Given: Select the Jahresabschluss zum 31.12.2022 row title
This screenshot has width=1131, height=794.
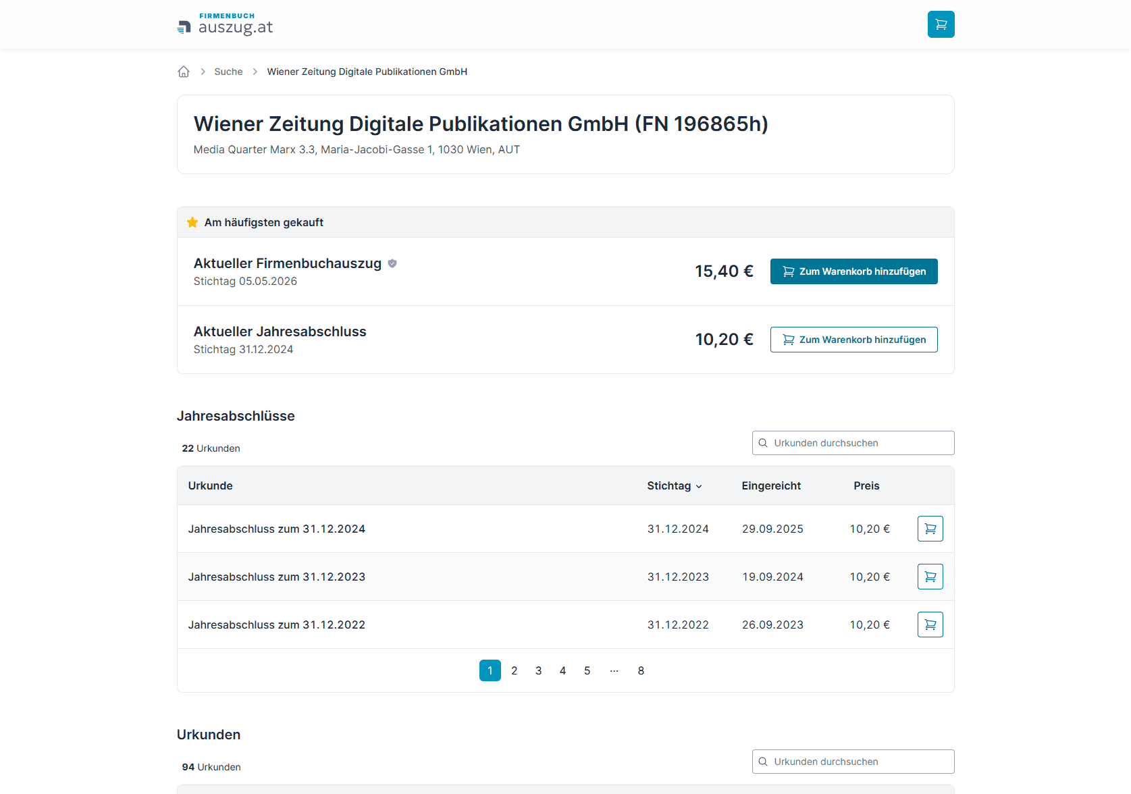Looking at the screenshot, I should tap(277, 625).
